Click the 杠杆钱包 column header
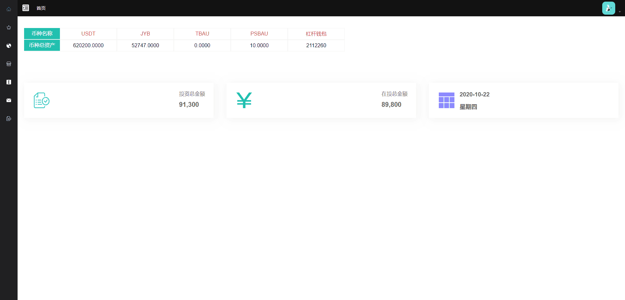Viewport: 625px width, 300px height. (316, 34)
